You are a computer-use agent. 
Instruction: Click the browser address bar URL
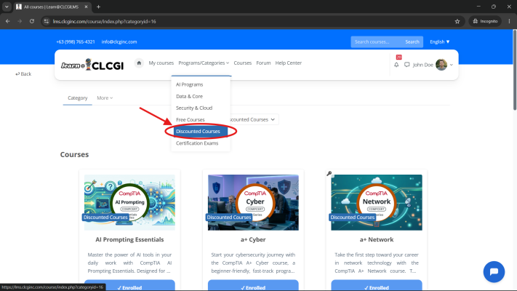click(x=104, y=21)
